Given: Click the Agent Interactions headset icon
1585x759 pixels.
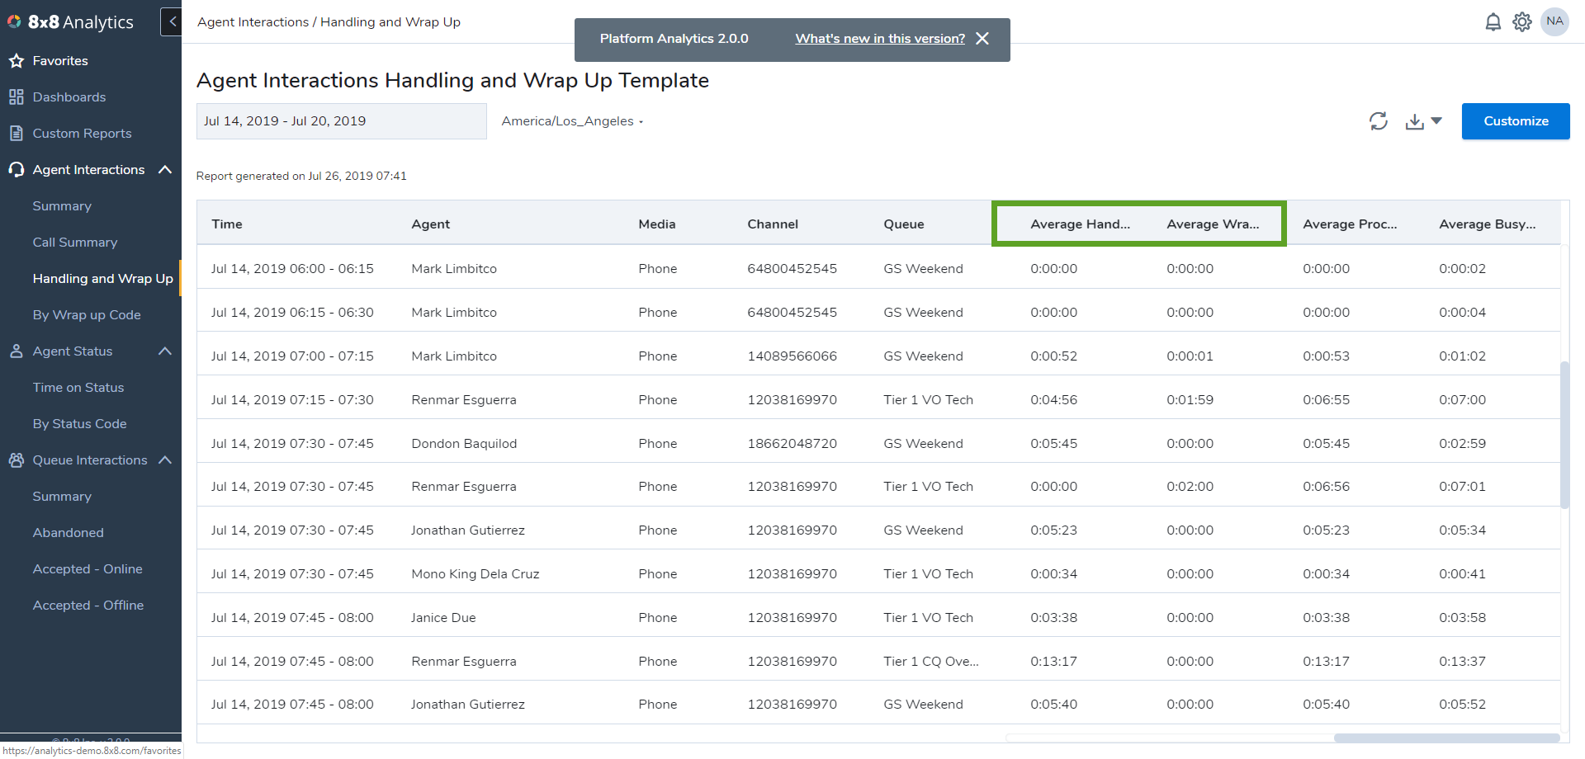Looking at the screenshot, I should pos(16,169).
